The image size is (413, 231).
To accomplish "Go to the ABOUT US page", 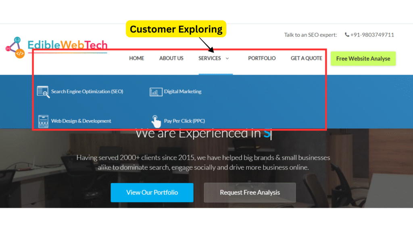I will [171, 58].
